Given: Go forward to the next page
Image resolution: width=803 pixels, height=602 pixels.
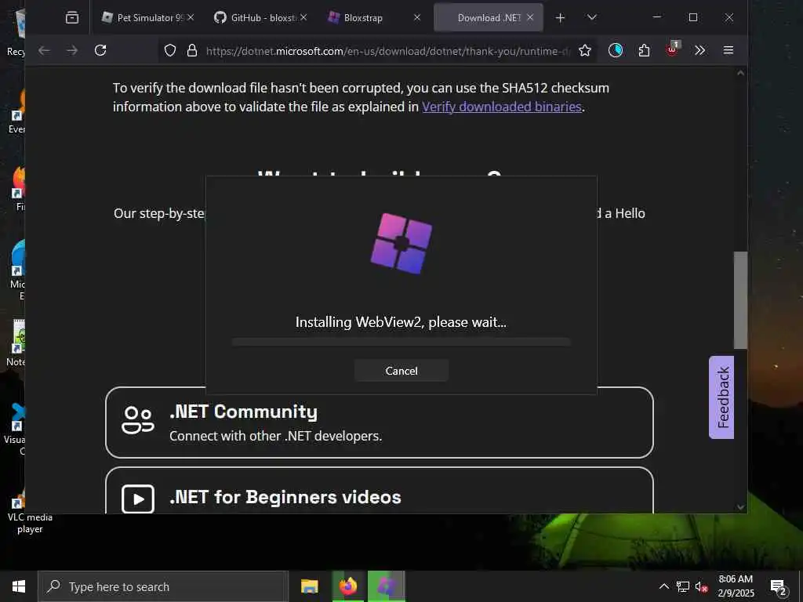Looking at the screenshot, I should coord(72,50).
